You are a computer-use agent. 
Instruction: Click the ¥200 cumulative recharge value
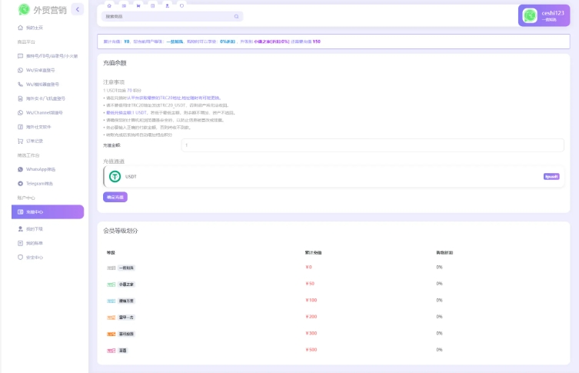(311, 317)
